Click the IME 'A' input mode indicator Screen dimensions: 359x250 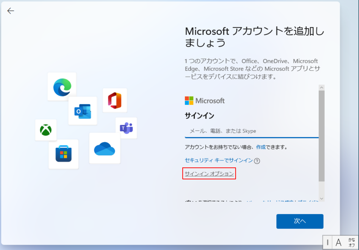pos(338,242)
